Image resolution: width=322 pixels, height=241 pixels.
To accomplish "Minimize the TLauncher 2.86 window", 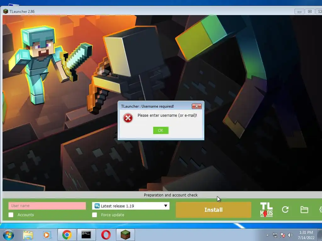I will (x=299, y=12).
